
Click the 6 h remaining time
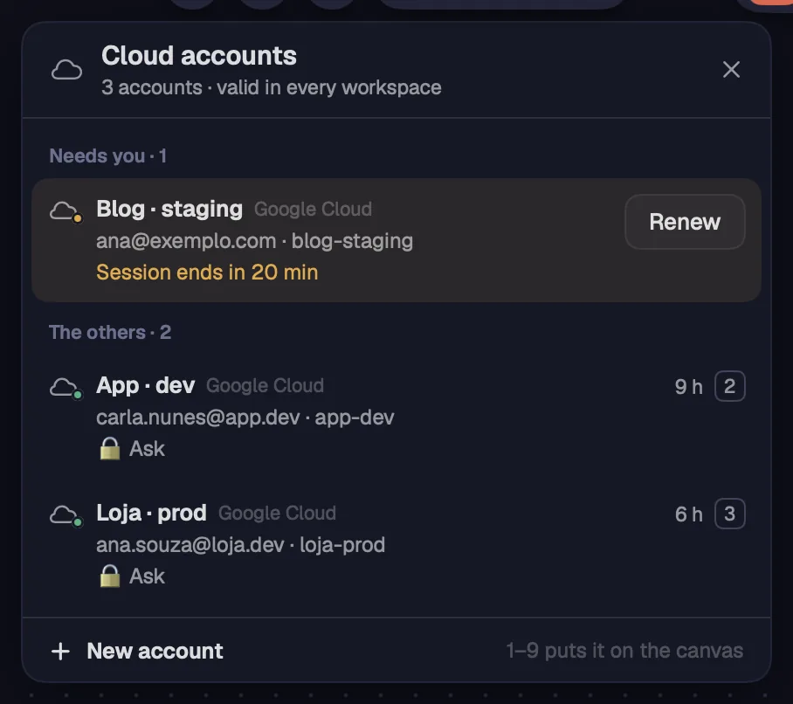(689, 514)
